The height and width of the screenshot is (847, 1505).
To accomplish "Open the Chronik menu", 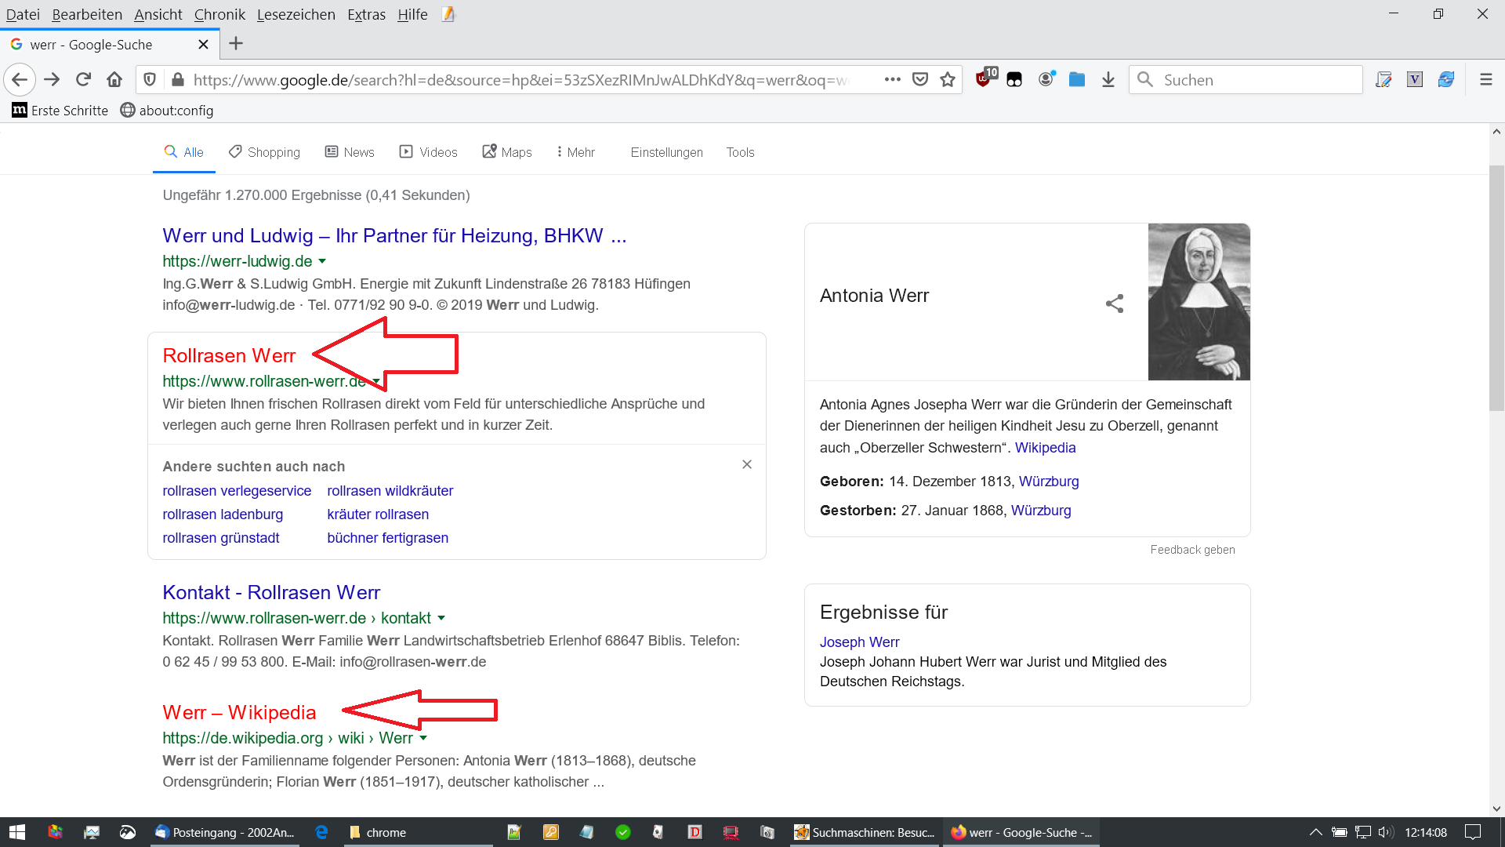I will point(219,14).
